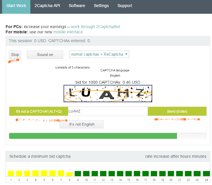Click the green bid bar for hour 12
The width and height of the screenshot is (212, 185).
[103, 174]
